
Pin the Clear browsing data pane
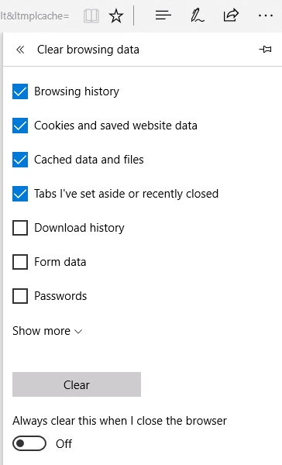pyautogui.click(x=265, y=50)
